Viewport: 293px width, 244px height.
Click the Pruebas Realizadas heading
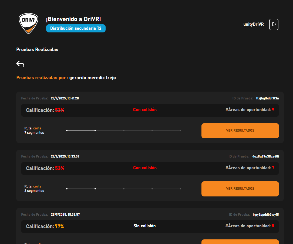37,49
